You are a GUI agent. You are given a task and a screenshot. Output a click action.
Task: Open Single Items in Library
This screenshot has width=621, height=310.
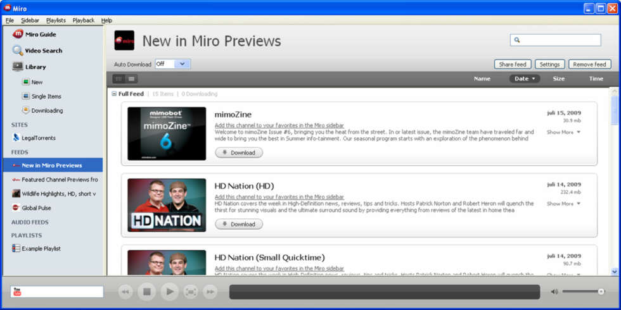point(42,96)
